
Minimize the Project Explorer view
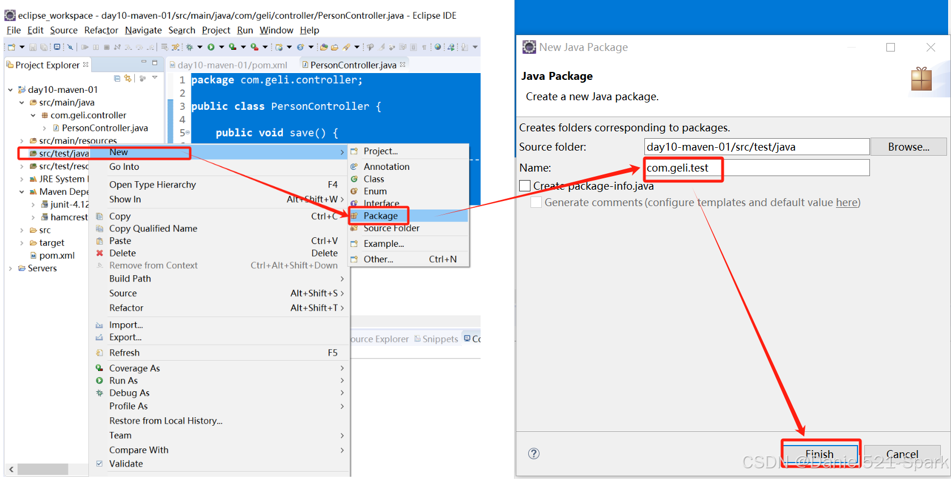tap(144, 62)
